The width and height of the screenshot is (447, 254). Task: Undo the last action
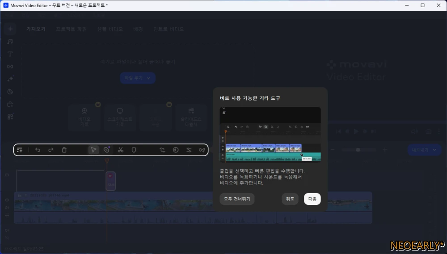click(38, 150)
